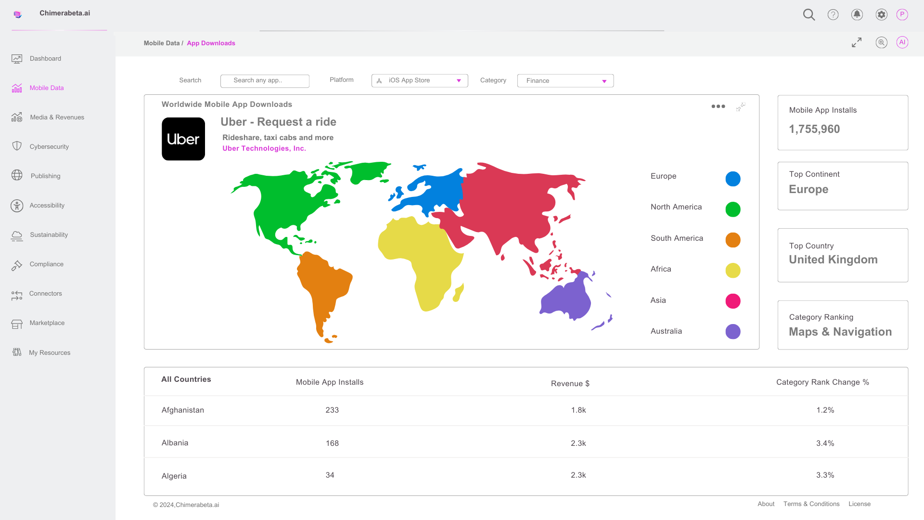Click the Albania row name
The image size is (924, 520).
(x=175, y=443)
